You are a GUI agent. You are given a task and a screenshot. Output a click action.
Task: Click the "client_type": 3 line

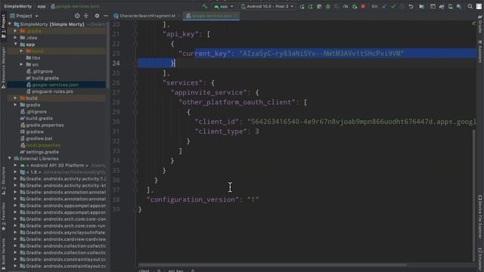pyautogui.click(x=227, y=131)
